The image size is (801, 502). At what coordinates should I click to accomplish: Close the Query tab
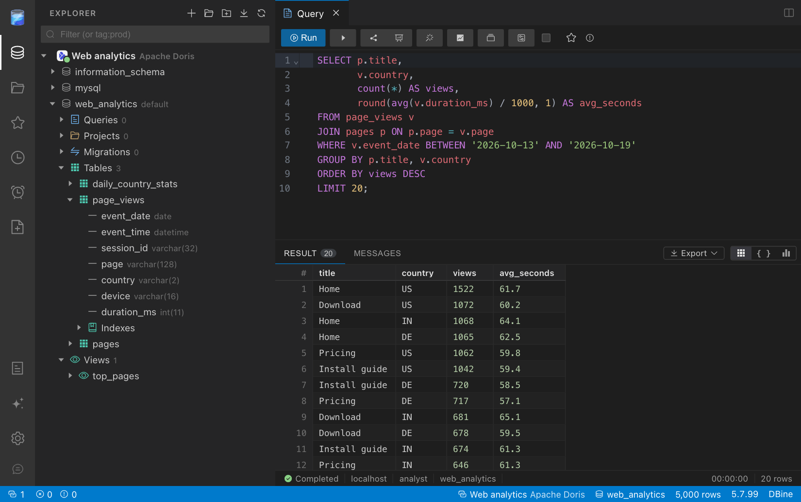(x=336, y=13)
